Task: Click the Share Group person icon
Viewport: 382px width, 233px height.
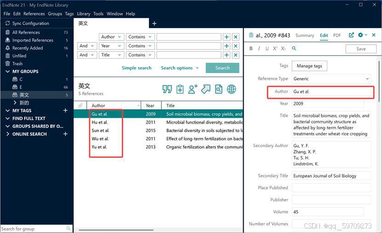Action: [193, 89]
